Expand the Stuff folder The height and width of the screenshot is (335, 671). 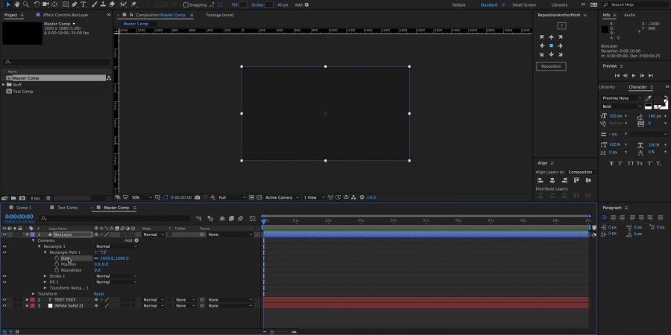pyautogui.click(x=4, y=85)
